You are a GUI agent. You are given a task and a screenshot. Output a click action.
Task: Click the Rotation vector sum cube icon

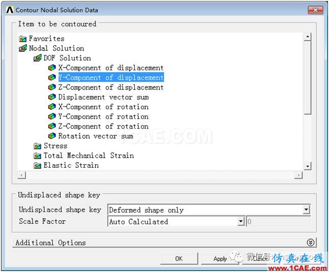pyautogui.click(x=52, y=136)
